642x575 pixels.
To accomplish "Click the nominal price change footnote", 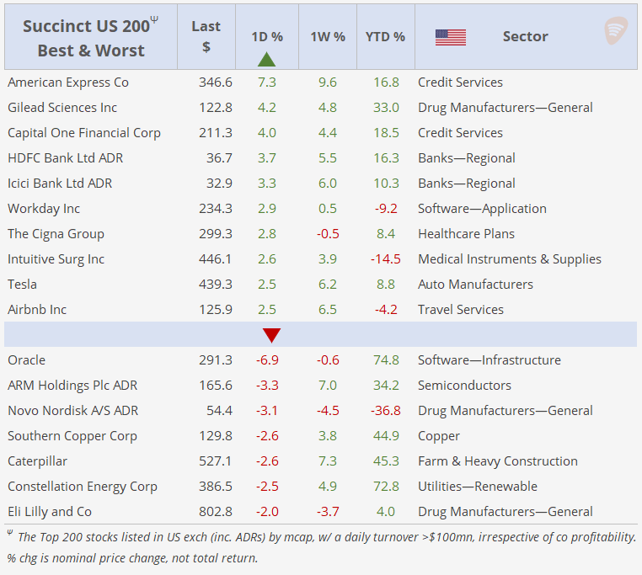I will coord(132,558).
